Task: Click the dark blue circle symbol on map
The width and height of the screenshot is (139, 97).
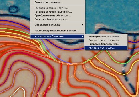Action: pos(14,9)
